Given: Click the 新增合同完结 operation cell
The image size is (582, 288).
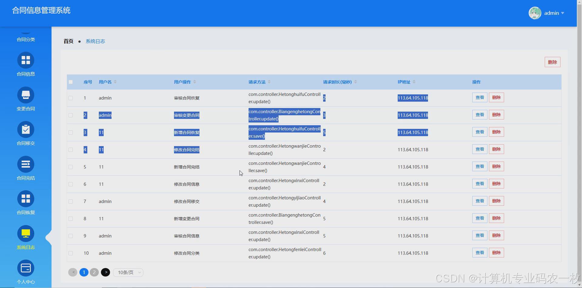Looking at the screenshot, I should (x=187, y=167).
